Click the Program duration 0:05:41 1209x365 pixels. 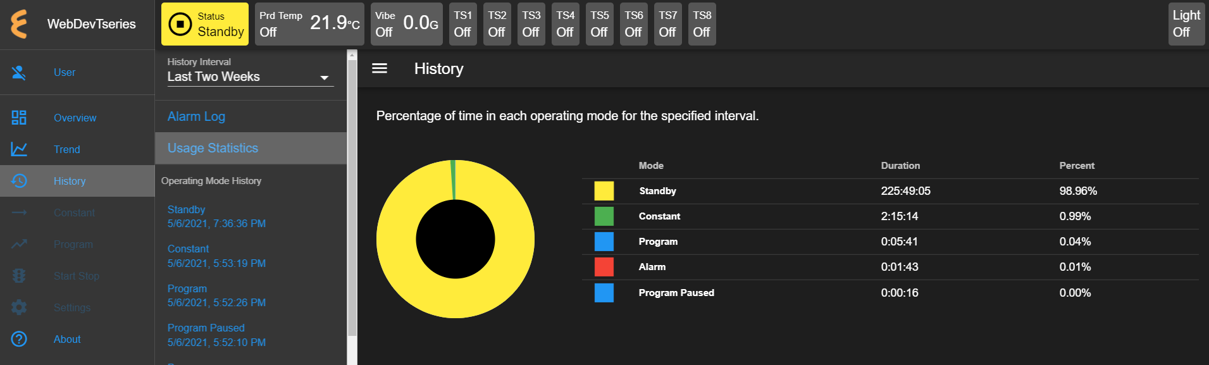click(x=900, y=242)
